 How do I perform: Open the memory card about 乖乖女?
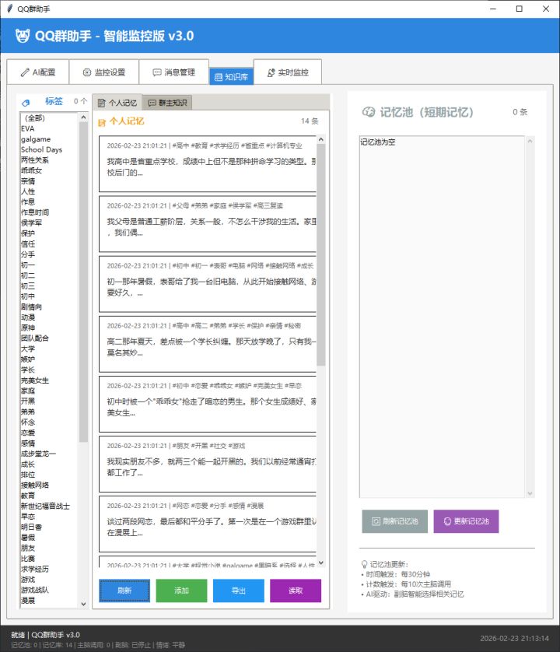click(208, 404)
